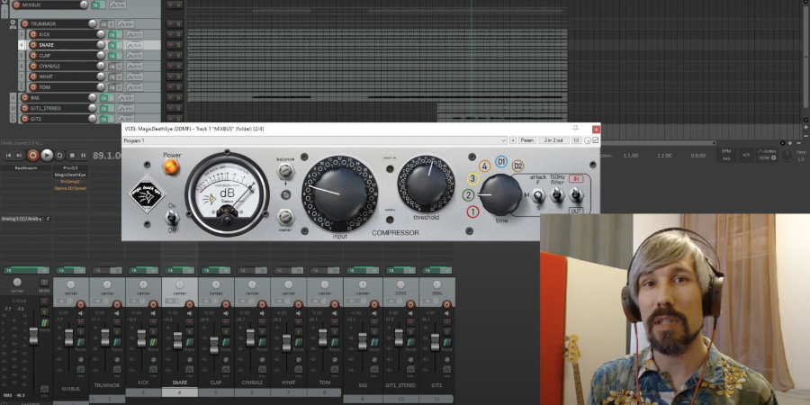Click the HIHAT pan knob in mixer
This screenshot has width=810, height=405.
[288, 284]
